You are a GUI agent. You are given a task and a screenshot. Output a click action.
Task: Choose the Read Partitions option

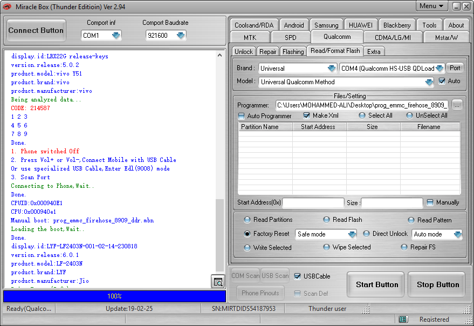click(x=248, y=220)
